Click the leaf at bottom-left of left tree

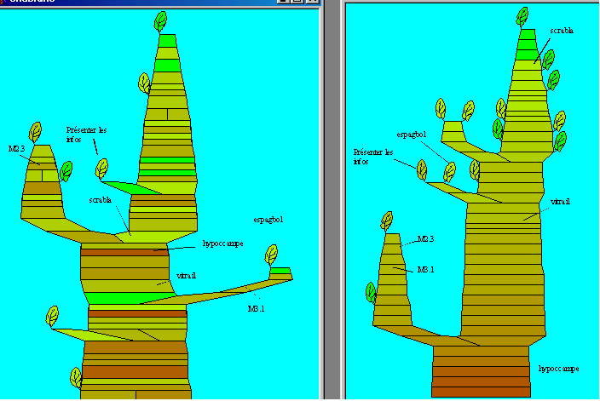click(x=75, y=377)
